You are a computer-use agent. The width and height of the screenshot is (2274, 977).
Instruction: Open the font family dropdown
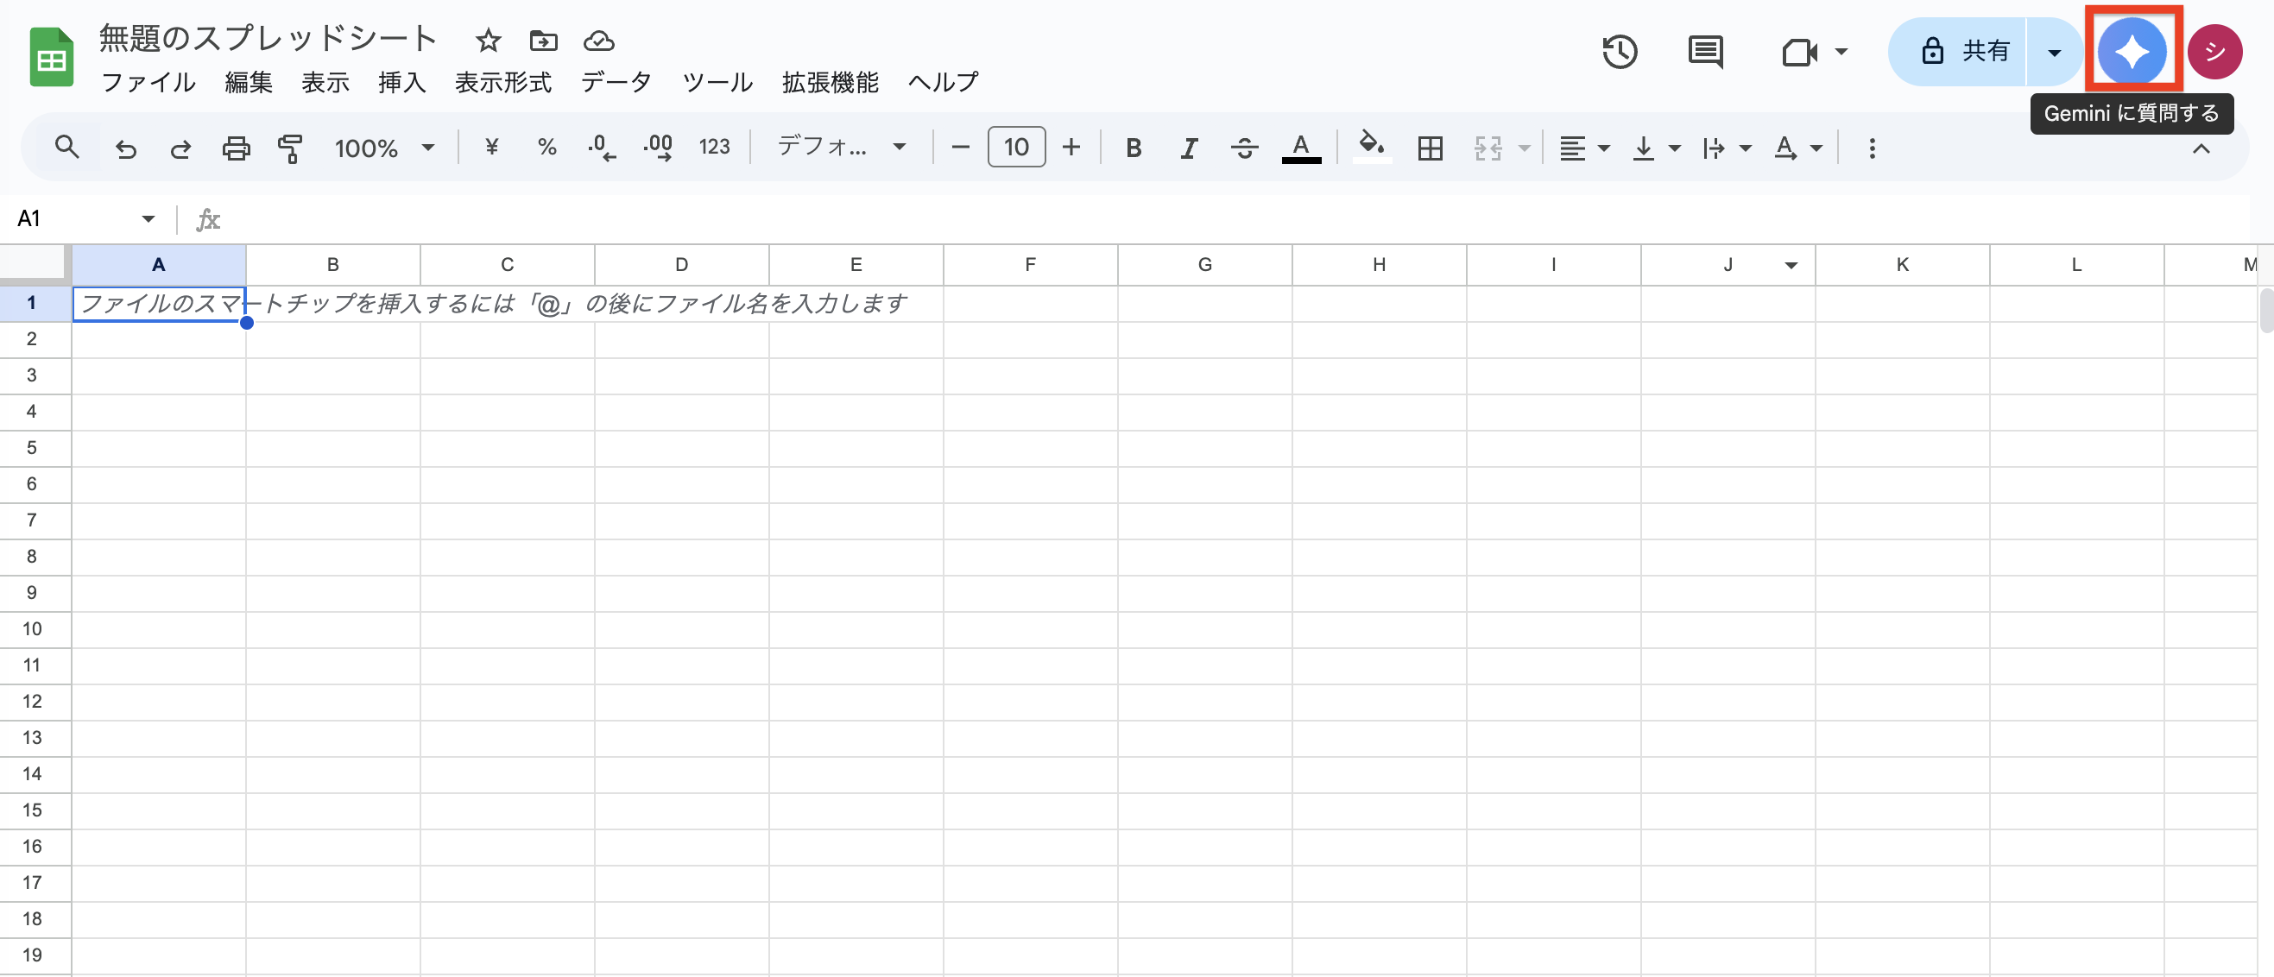840,147
